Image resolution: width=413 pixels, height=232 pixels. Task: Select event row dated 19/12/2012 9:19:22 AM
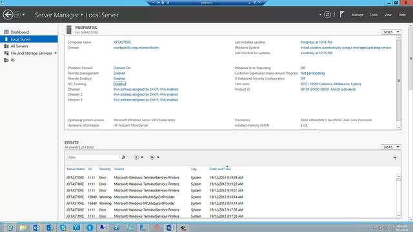click(x=230, y=184)
